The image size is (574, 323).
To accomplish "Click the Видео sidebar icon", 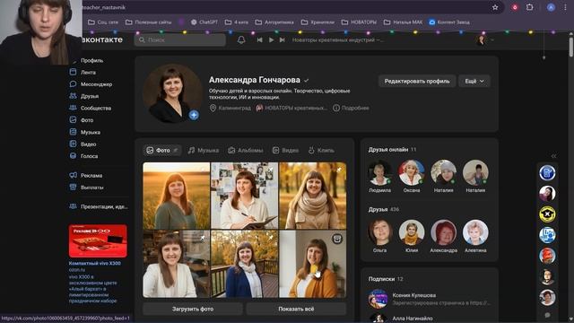I will (x=73, y=144).
